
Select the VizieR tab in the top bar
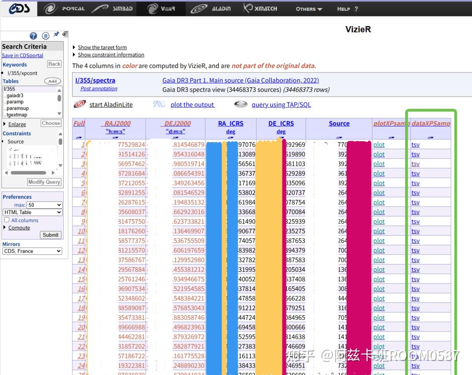(x=161, y=8)
